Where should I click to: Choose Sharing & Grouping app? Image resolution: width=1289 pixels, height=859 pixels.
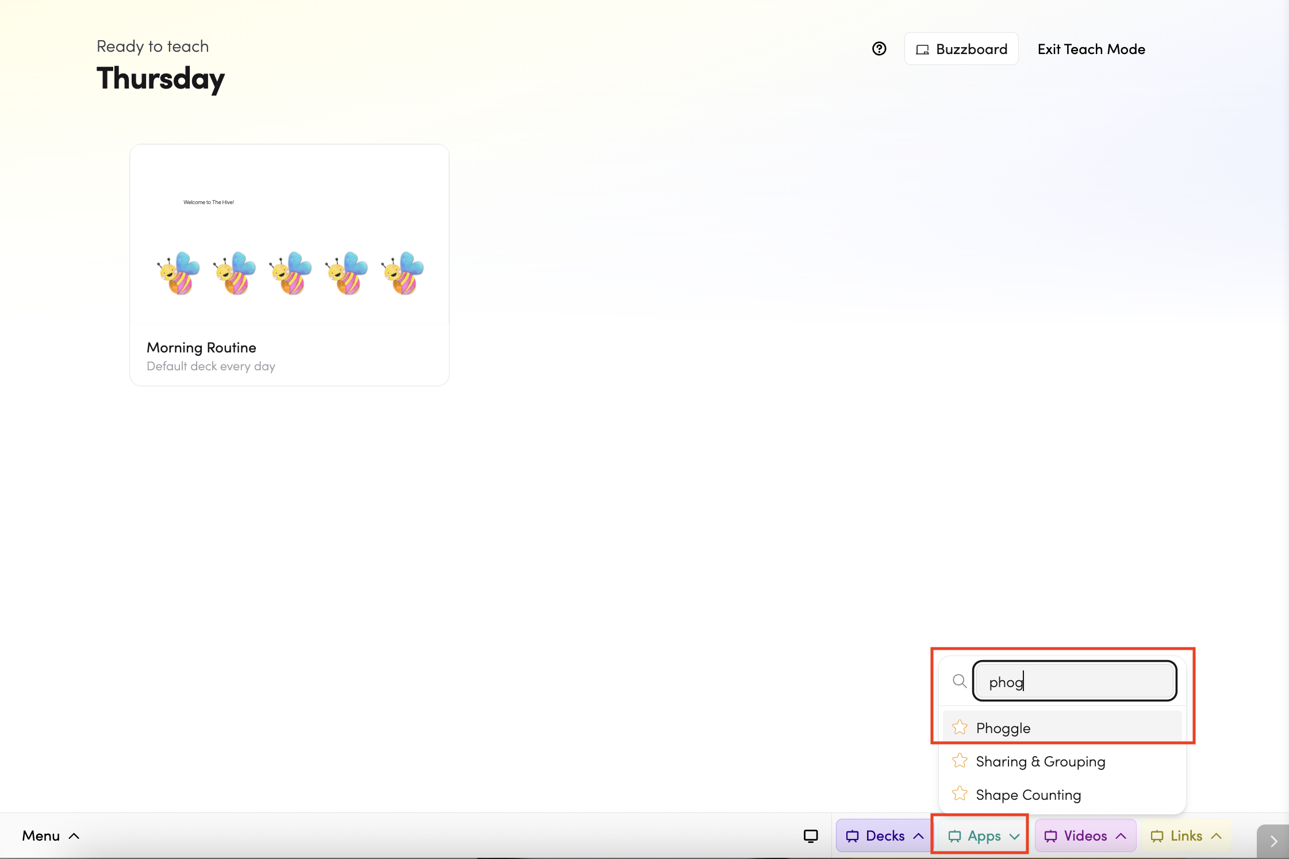pyautogui.click(x=1040, y=761)
